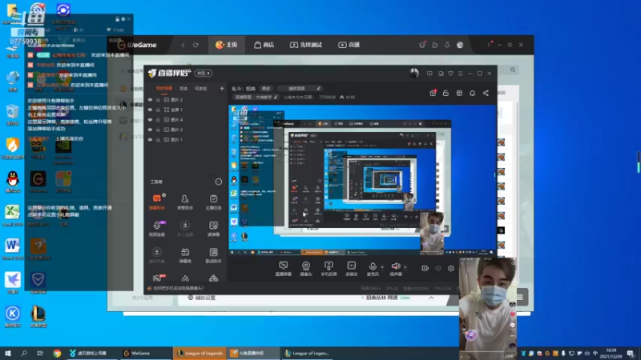Open the WeGame 商店 tab

pyautogui.click(x=264, y=45)
